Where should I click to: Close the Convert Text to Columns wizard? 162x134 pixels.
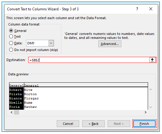tap(151, 9)
